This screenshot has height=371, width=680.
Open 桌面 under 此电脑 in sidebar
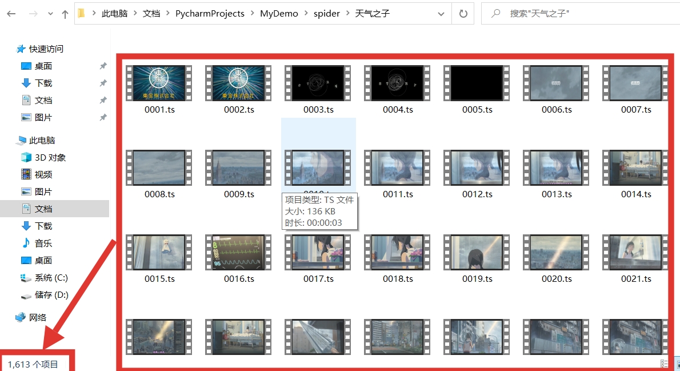pos(43,260)
